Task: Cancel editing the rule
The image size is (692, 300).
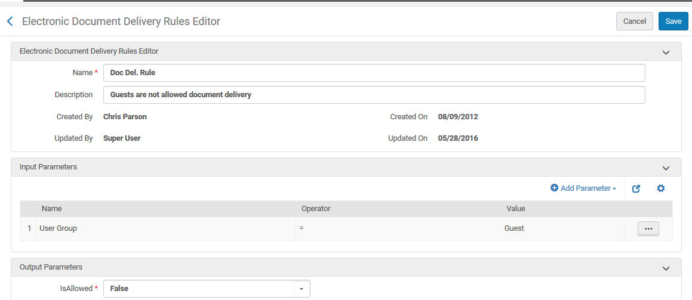Action: coord(634,21)
